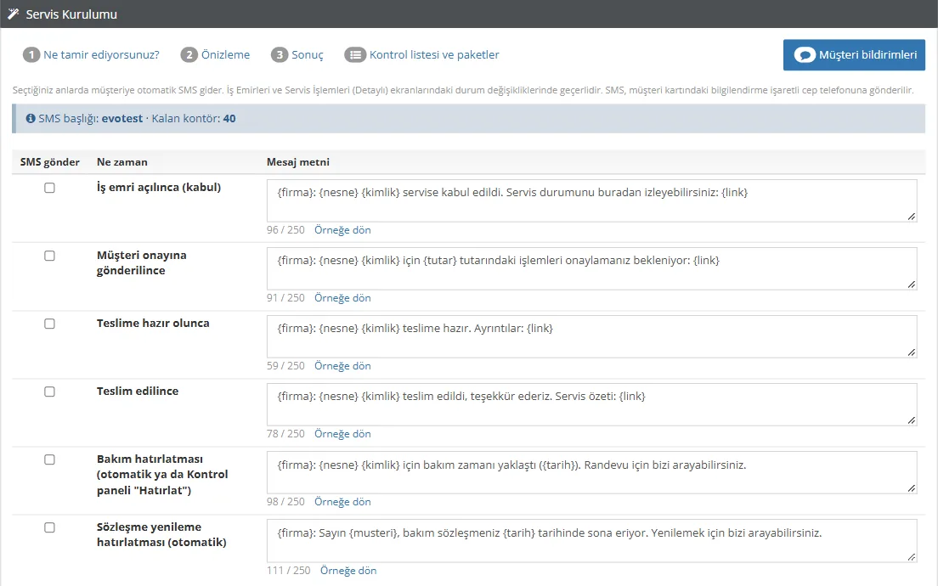Click the Ne zaman column header
Viewport: 938px width, 586px height.
[122, 162]
